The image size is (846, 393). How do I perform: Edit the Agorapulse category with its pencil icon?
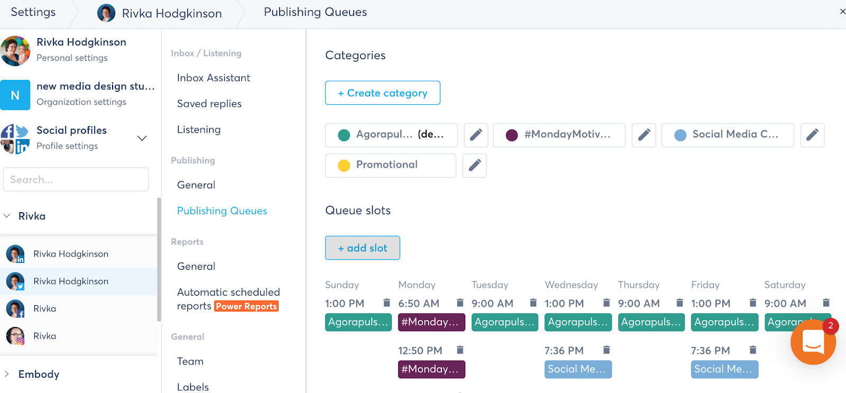476,135
